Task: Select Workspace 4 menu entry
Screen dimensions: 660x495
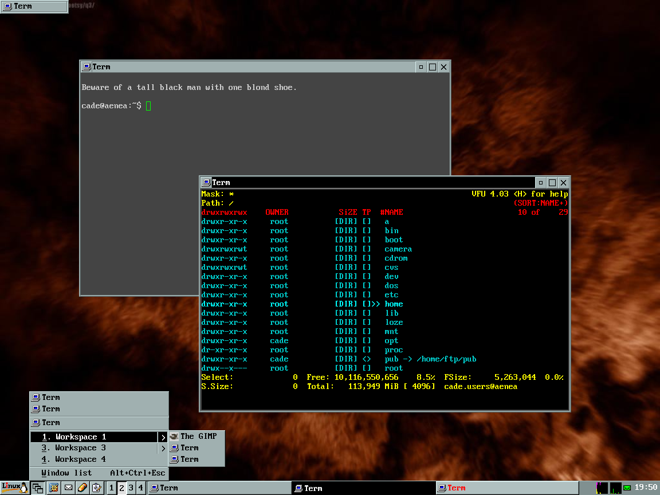Action: 99,459
